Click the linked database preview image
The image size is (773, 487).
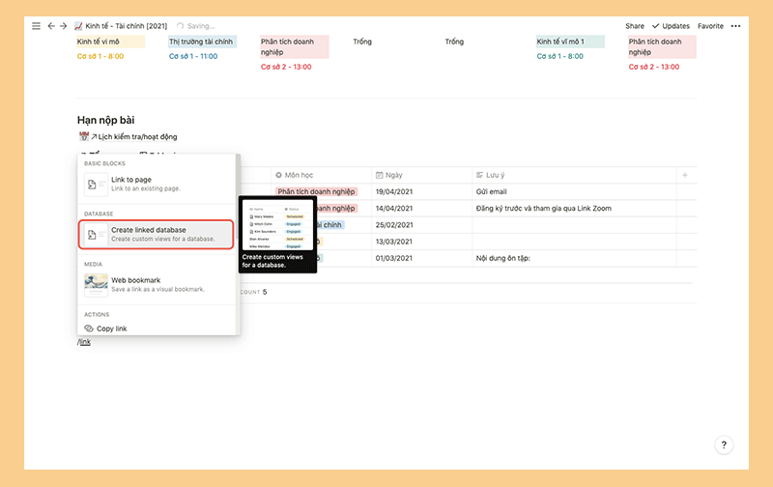click(x=277, y=225)
